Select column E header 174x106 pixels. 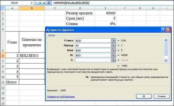tap(106, 8)
